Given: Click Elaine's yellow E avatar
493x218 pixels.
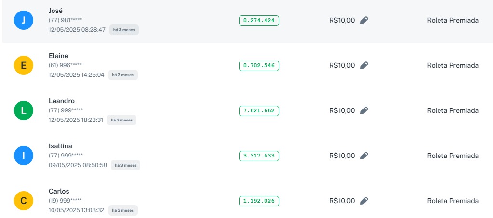Looking at the screenshot, I should coord(24,65).
